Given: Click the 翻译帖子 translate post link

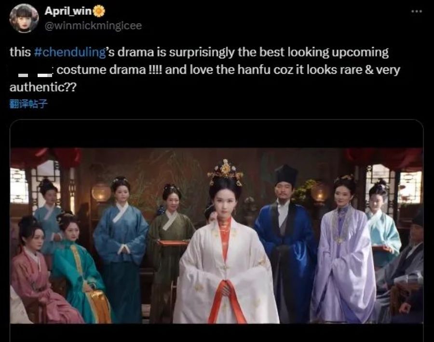Looking at the screenshot, I should pos(28,104).
